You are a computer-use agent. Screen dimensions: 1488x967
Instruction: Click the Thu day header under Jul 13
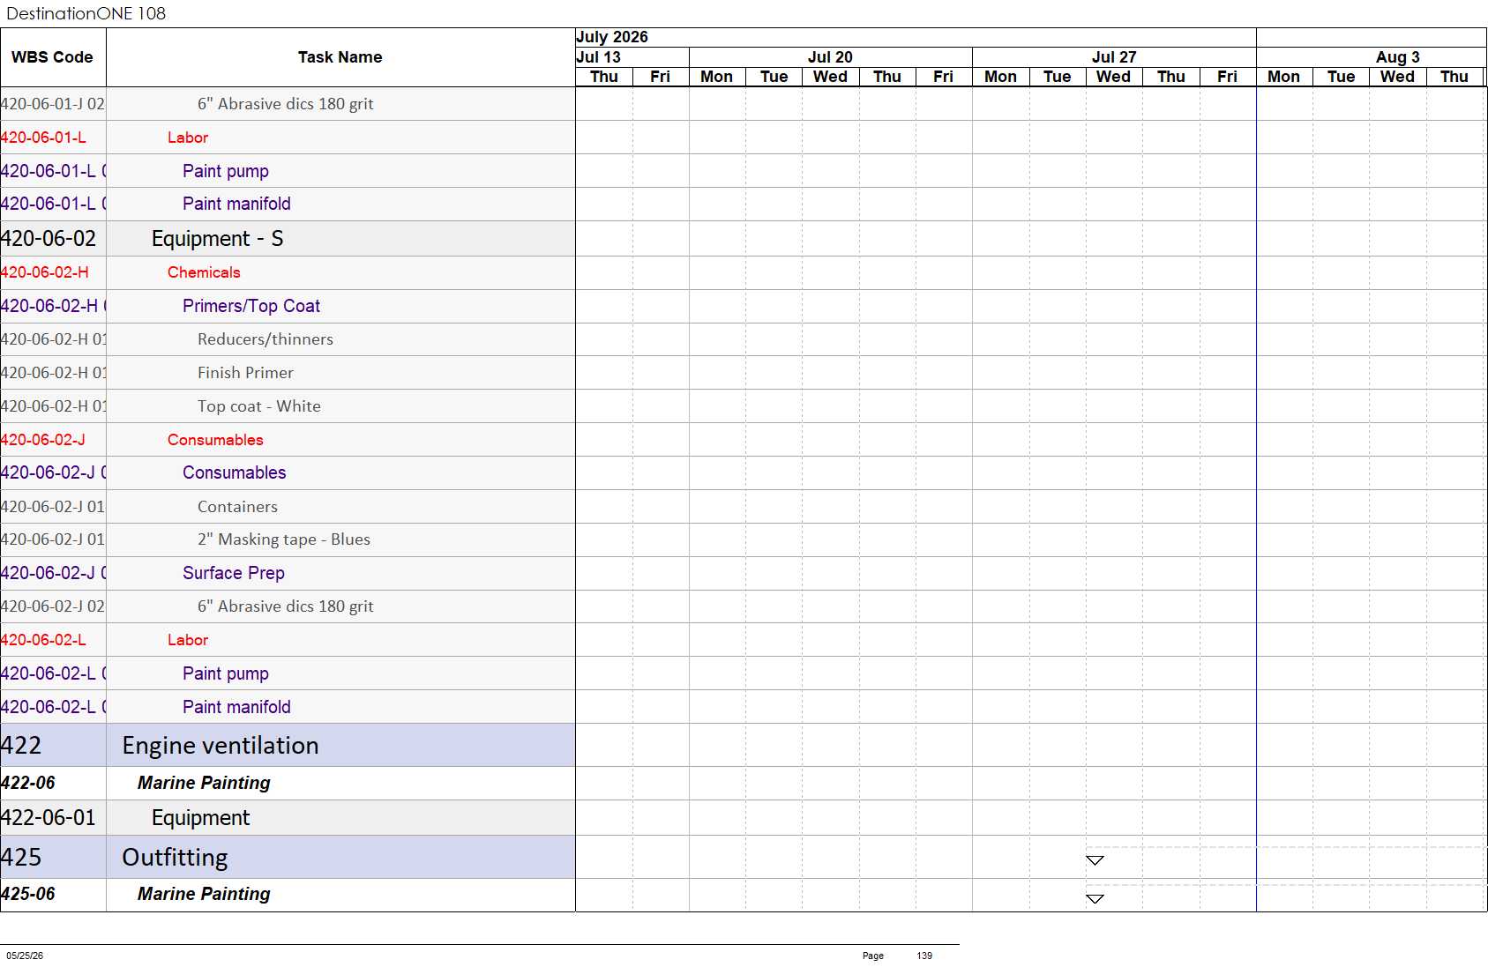coord(604,77)
